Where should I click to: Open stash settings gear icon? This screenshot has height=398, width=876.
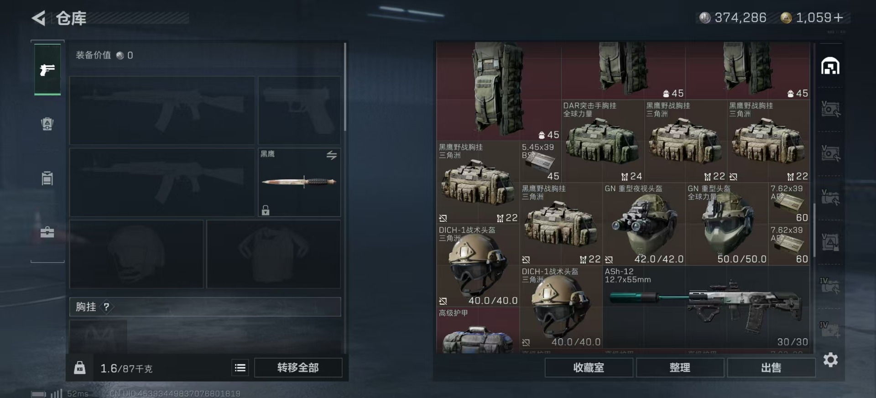point(830,360)
